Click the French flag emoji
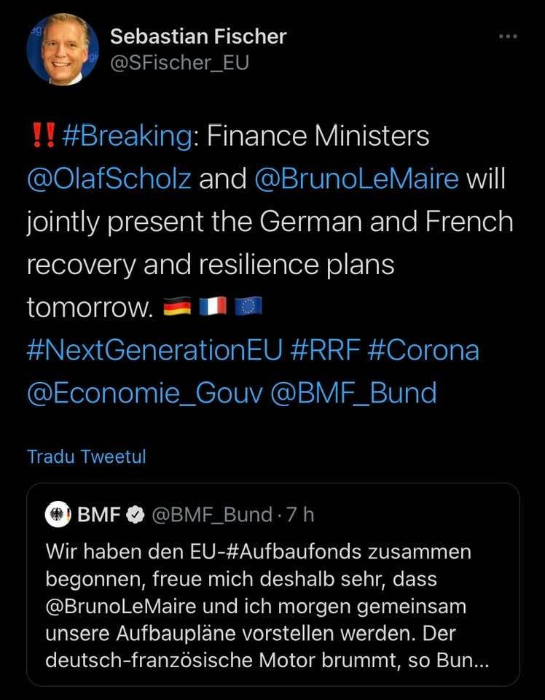The width and height of the screenshot is (545, 700). (x=212, y=308)
